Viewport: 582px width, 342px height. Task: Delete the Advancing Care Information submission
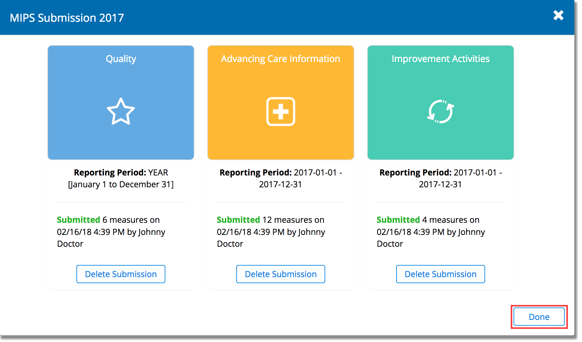pyautogui.click(x=280, y=274)
